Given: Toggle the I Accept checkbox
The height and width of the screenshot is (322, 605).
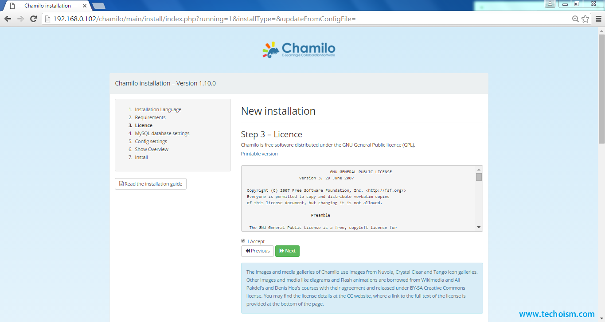Looking at the screenshot, I should tap(243, 241).
